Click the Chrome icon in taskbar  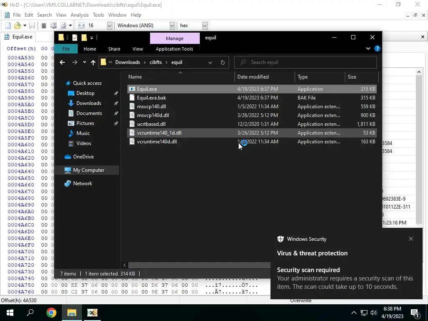[51, 313]
